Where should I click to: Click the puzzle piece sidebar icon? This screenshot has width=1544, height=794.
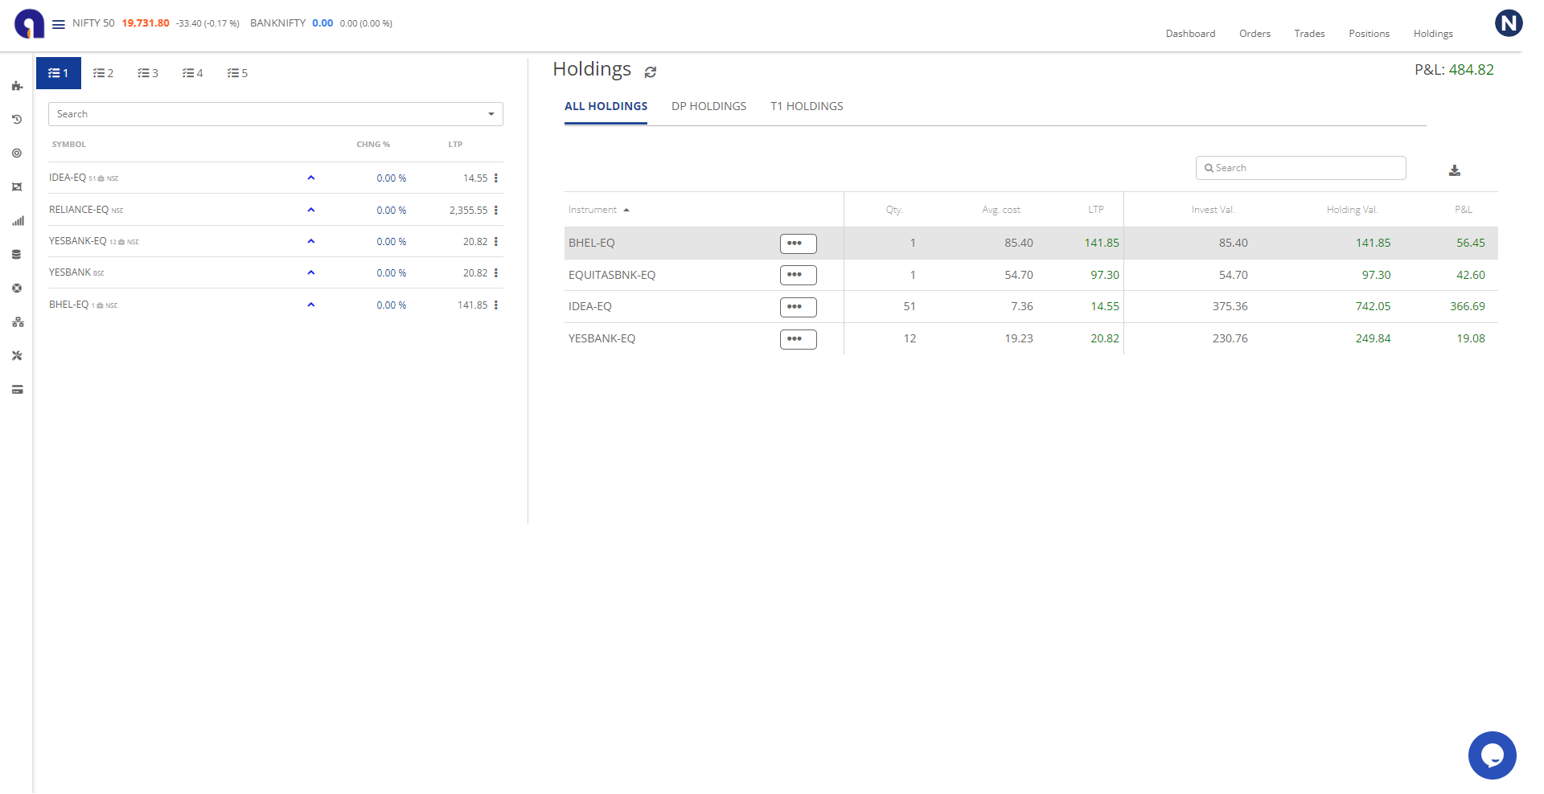[17, 86]
